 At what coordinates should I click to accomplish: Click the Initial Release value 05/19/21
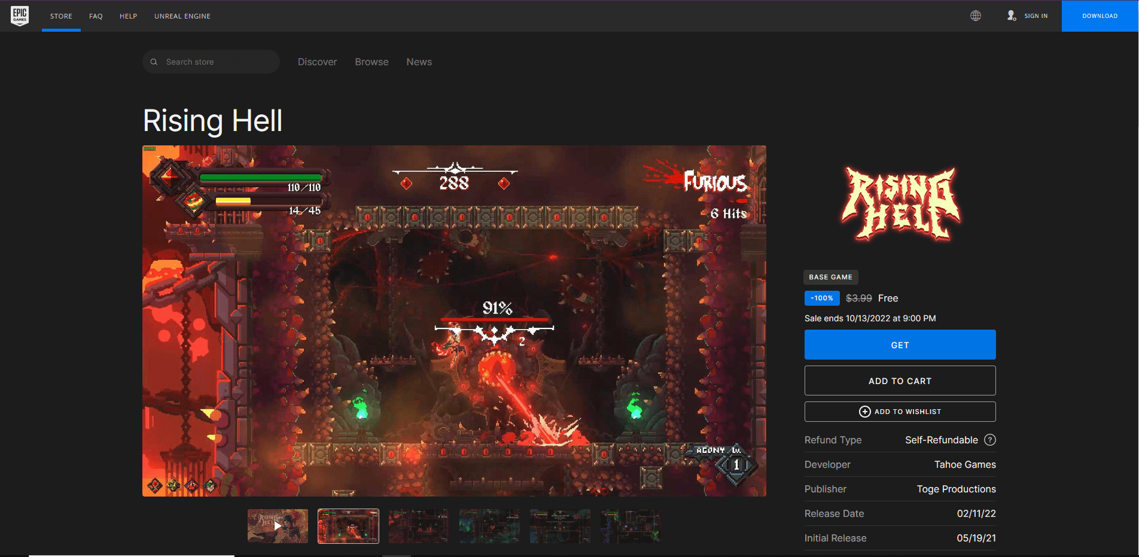coord(976,538)
